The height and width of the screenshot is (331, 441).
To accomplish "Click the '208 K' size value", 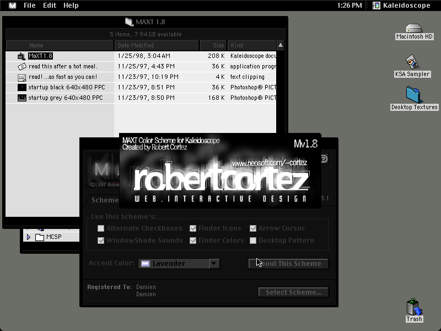I will pyautogui.click(x=216, y=56).
